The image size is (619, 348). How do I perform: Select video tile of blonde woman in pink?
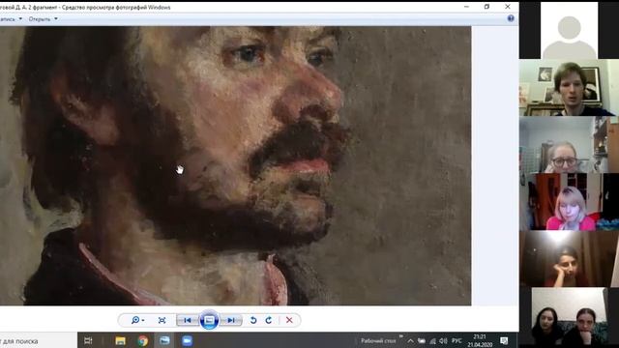click(569, 202)
